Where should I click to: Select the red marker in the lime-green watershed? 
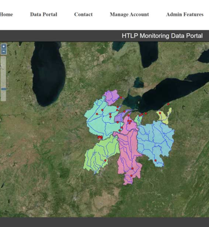105,160
